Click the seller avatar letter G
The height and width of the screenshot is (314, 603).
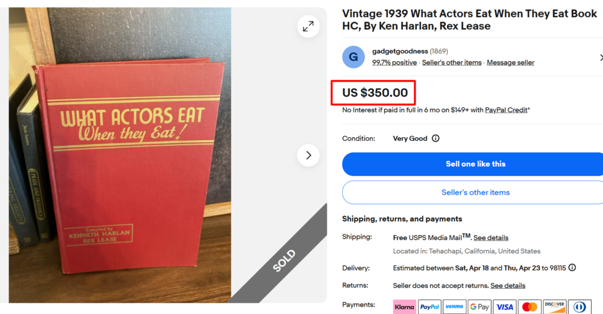353,57
